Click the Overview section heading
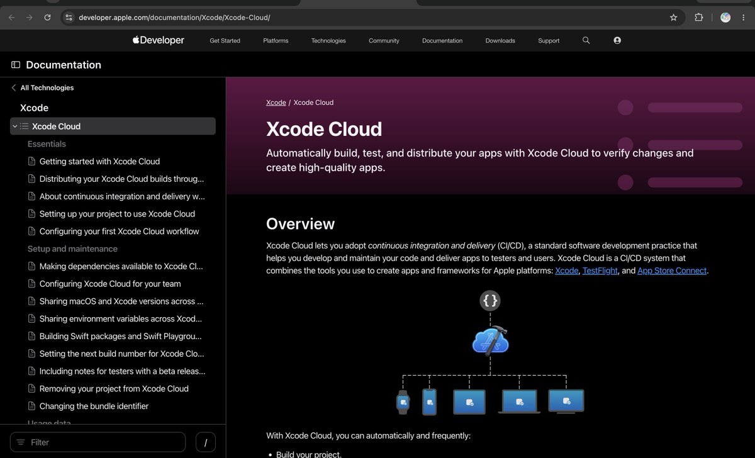The height and width of the screenshot is (458, 755). click(300, 224)
